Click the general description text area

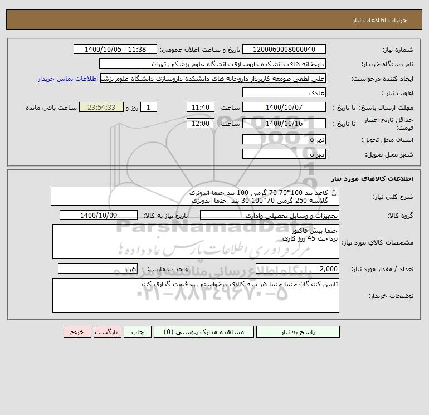pos(195,196)
